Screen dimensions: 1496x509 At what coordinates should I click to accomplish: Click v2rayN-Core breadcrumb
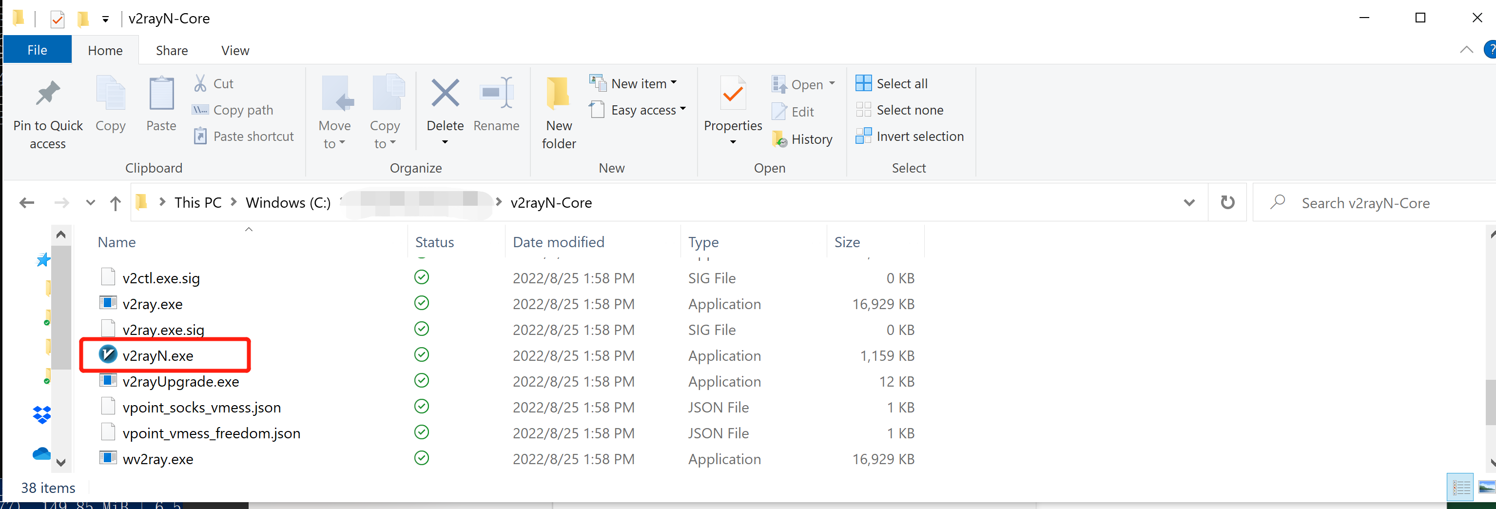point(551,202)
